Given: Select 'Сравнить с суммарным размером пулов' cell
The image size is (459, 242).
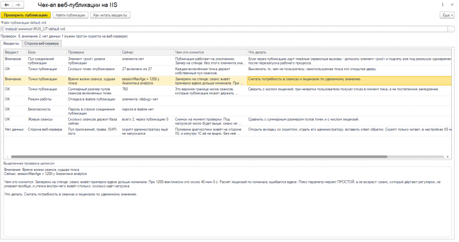Looking at the screenshot, I should coord(349,121).
